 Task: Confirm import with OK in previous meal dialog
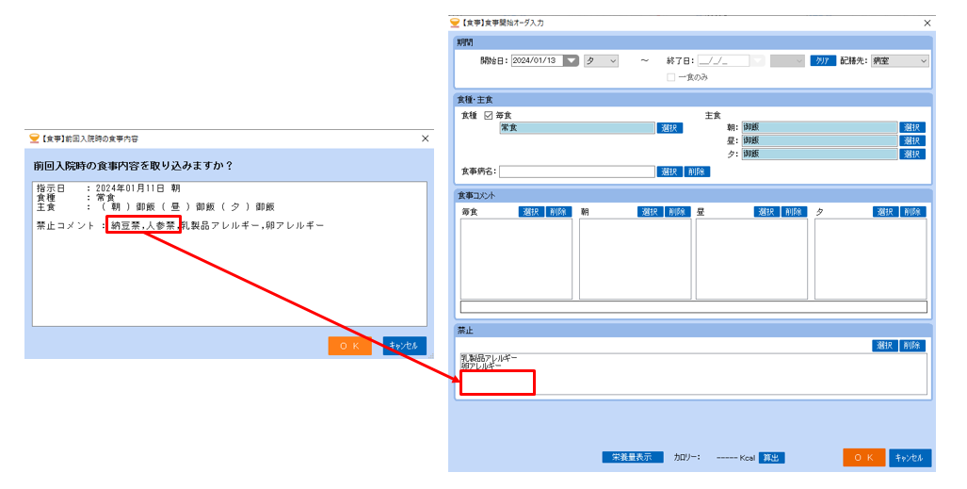[349, 346]
